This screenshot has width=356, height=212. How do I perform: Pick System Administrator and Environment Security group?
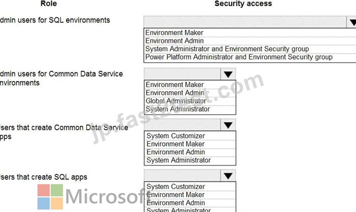tap(250, 49)
